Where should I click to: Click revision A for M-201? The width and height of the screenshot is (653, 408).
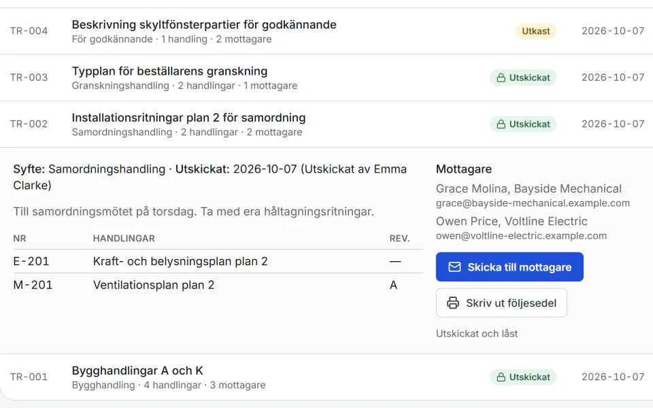[x=393, y=285]
